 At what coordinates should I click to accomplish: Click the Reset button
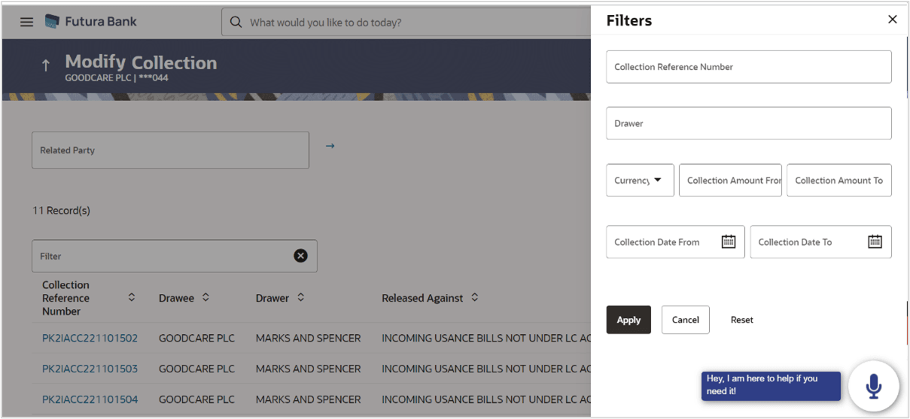pyautogui.click(x=742, y=320)
